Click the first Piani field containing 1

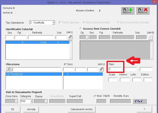click(x=115, y=69)
